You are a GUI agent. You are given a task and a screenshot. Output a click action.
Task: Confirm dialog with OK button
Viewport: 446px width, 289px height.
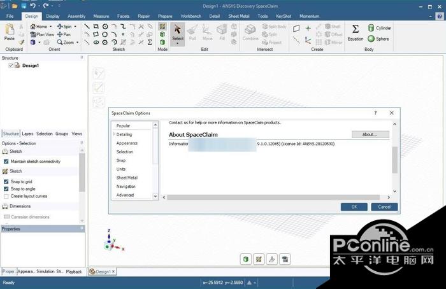(x=354, y=207)
